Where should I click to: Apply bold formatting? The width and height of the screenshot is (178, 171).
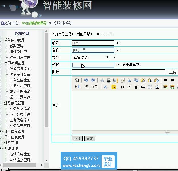point(122,87)
